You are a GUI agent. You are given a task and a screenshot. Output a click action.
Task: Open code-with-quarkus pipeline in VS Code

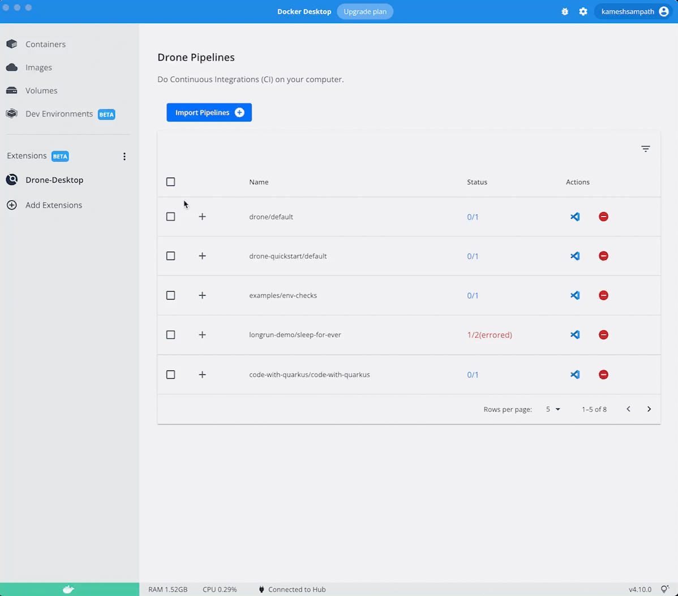574,374
